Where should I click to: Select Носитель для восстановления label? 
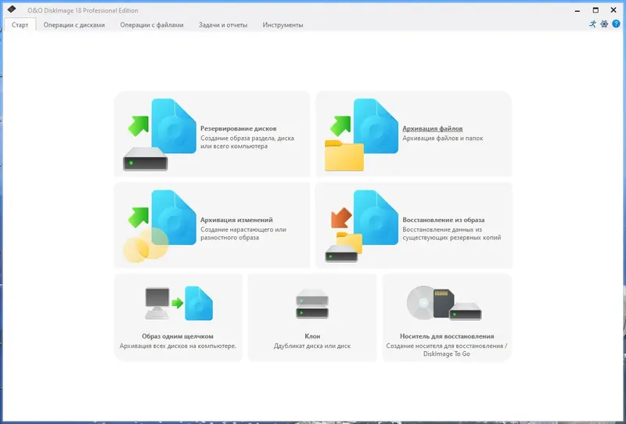pyautogui.click(x=447, y=336)
